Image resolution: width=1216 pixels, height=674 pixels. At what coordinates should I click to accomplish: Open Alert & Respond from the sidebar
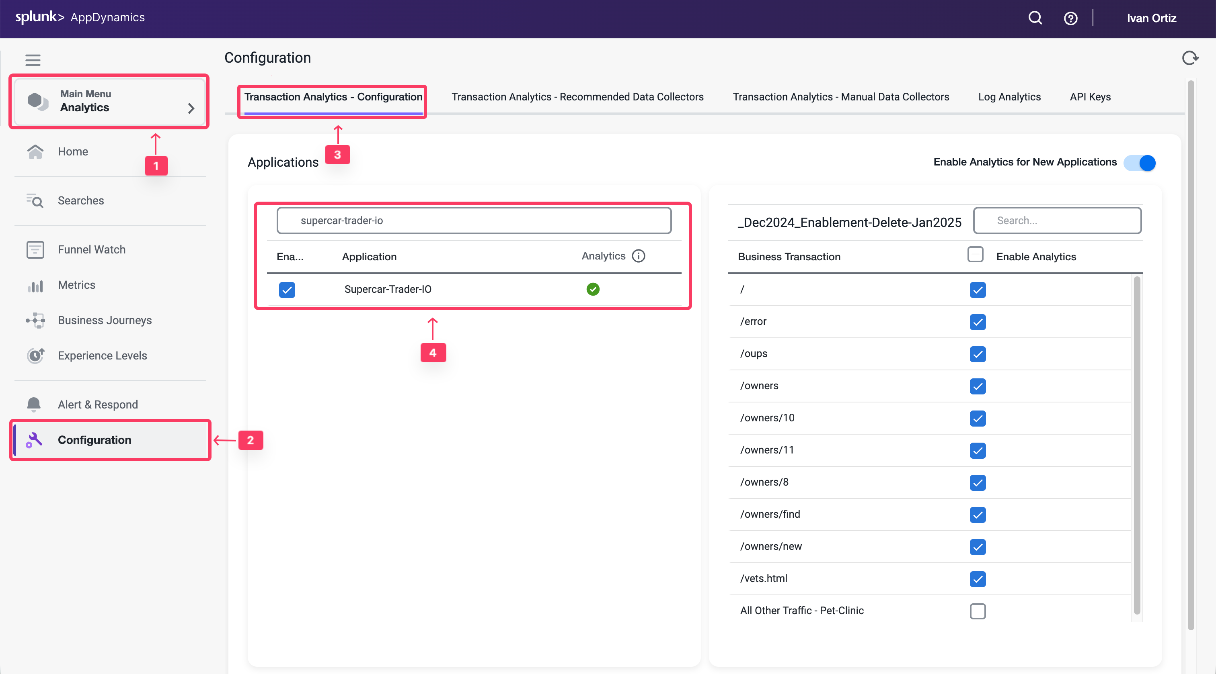point(98,404)
